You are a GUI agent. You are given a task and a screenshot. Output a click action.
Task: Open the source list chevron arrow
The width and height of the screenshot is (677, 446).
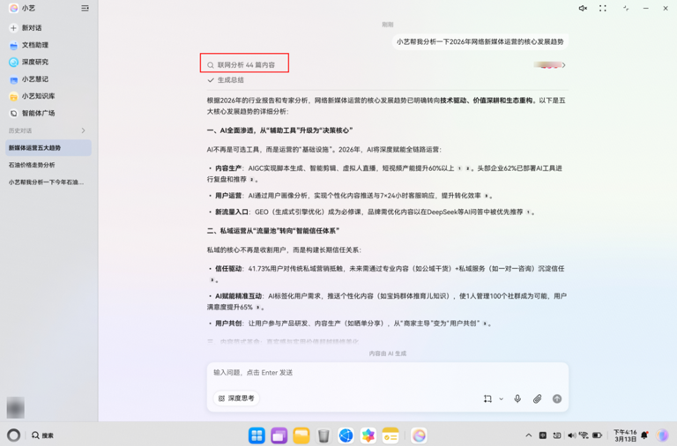[564, 65]
